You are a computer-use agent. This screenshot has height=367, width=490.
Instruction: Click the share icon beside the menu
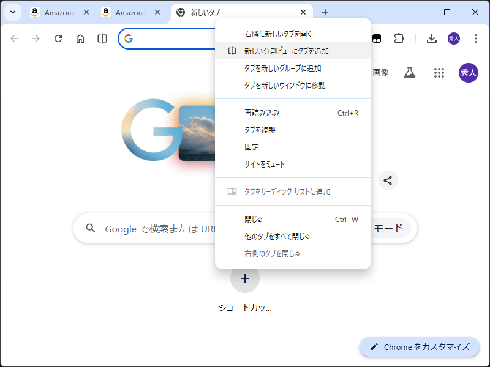[388, 180]
